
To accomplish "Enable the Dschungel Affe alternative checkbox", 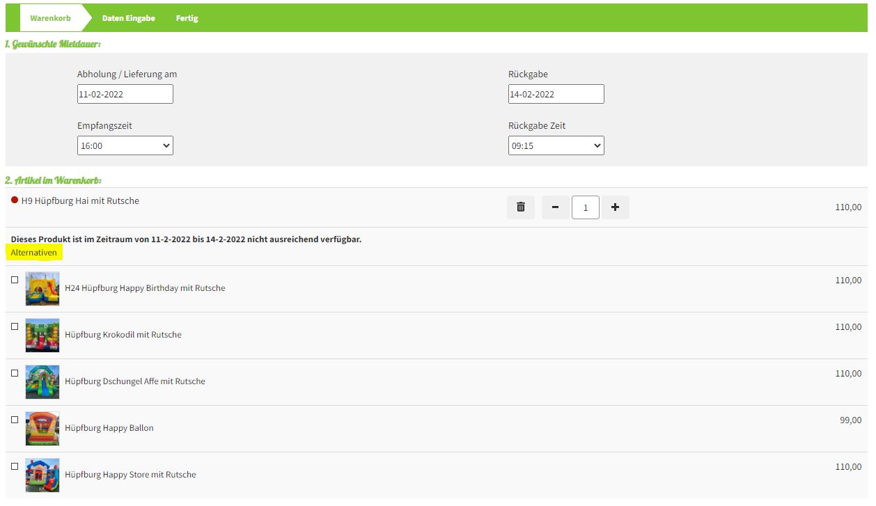I will coord(15,373).
